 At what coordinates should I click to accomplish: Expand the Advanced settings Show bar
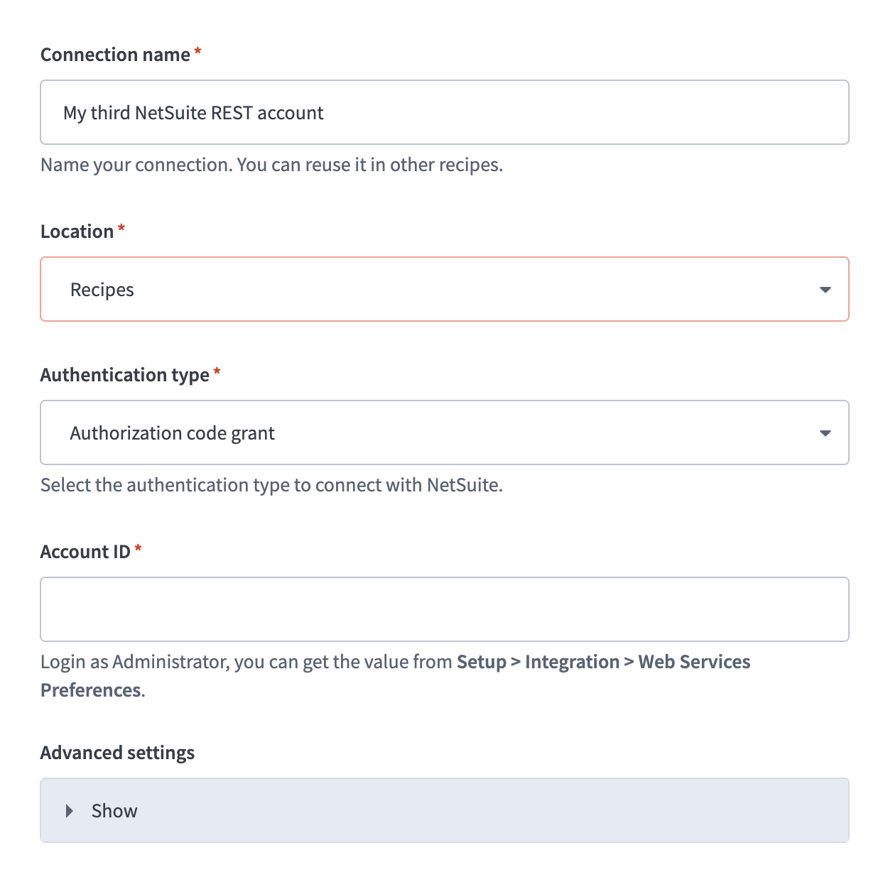click(444, 810)
